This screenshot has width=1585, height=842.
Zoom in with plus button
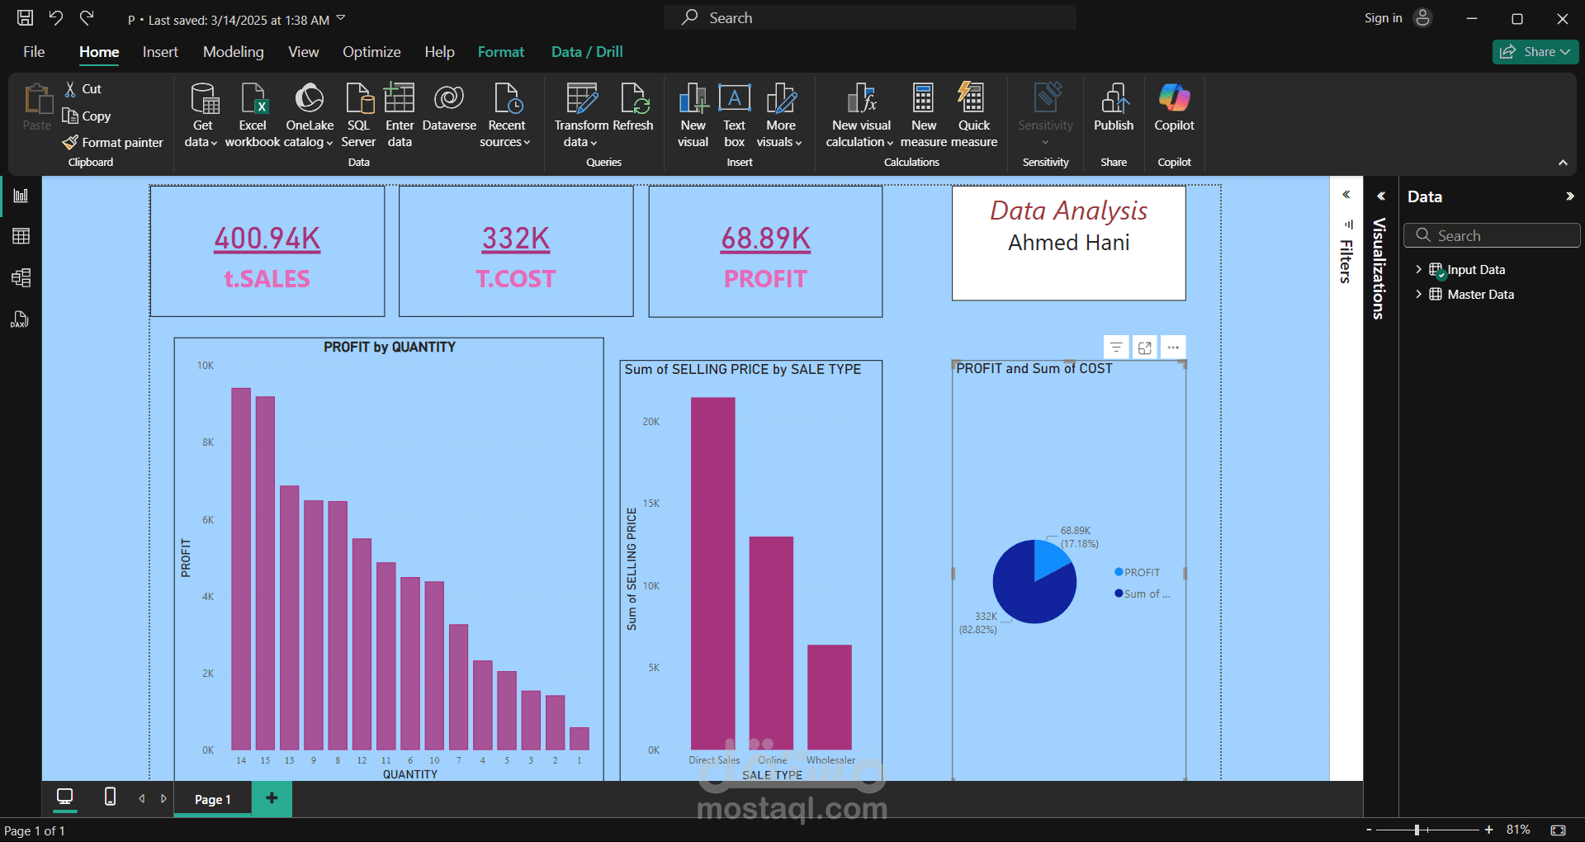(x=1488, y=830)
